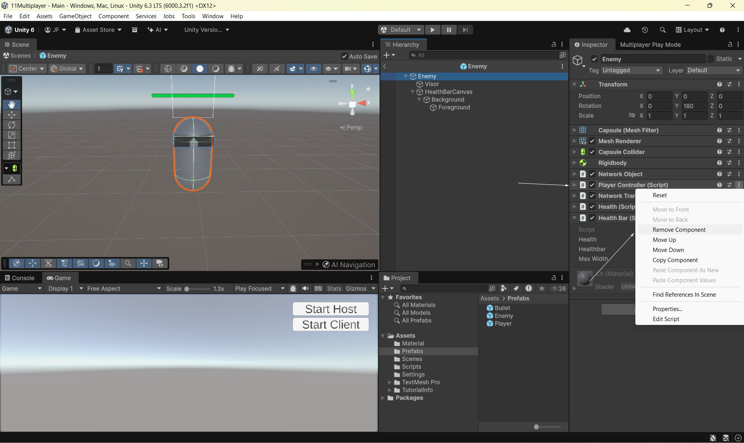Adjust the Game view Scale slider
The width and height of the screenshot is (744, 443).
(187, 289)
